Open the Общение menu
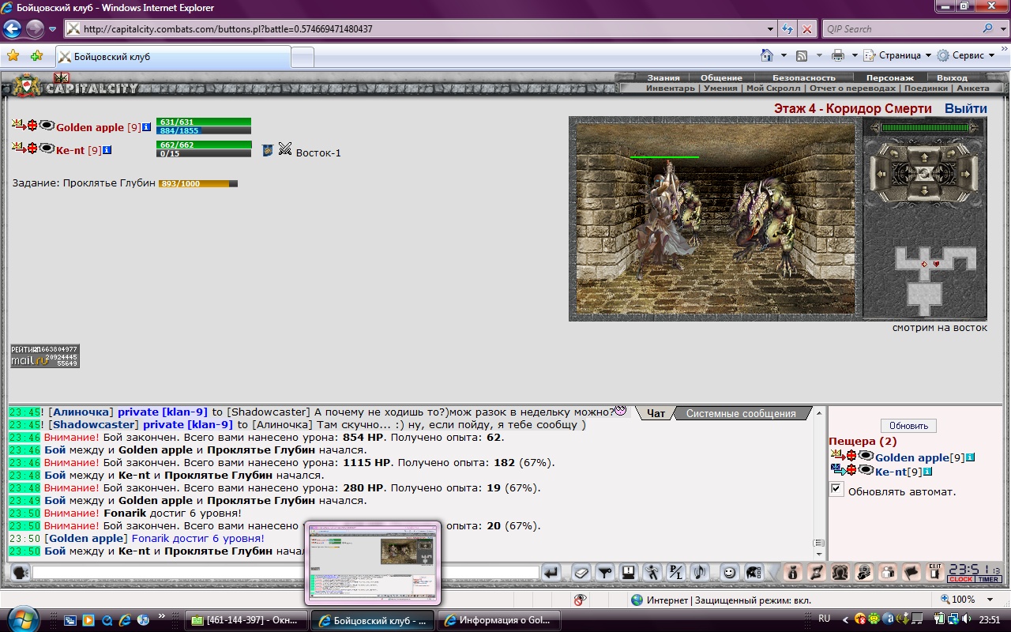1011x632 pixels. pyautogui.click(x=721, y=77)
